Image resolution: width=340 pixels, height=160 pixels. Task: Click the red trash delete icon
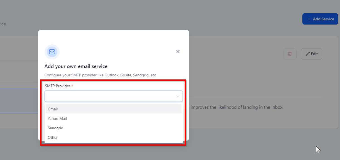point(290,54)
